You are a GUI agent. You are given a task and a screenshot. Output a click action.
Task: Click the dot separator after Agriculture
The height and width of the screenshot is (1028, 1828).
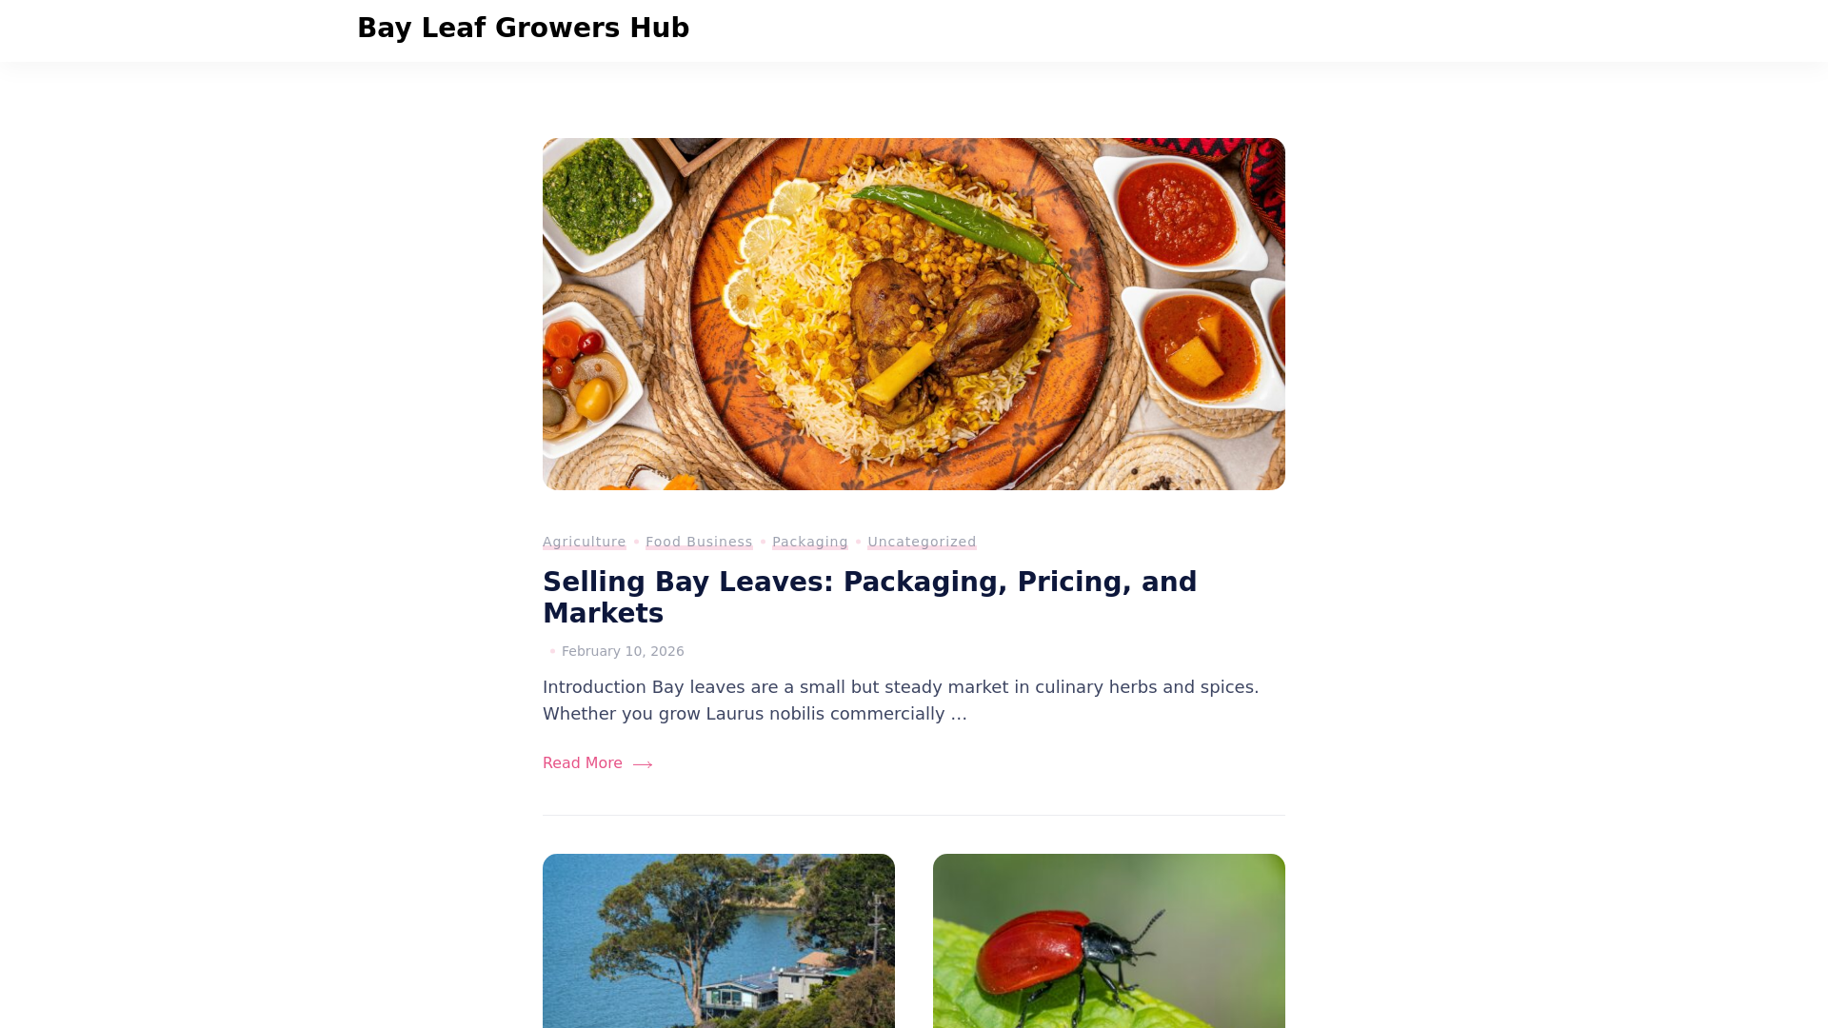pyautogui.click(x=636, y=542)
